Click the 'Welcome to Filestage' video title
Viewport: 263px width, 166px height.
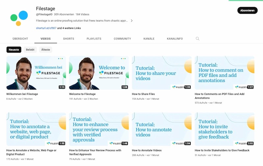83,94
